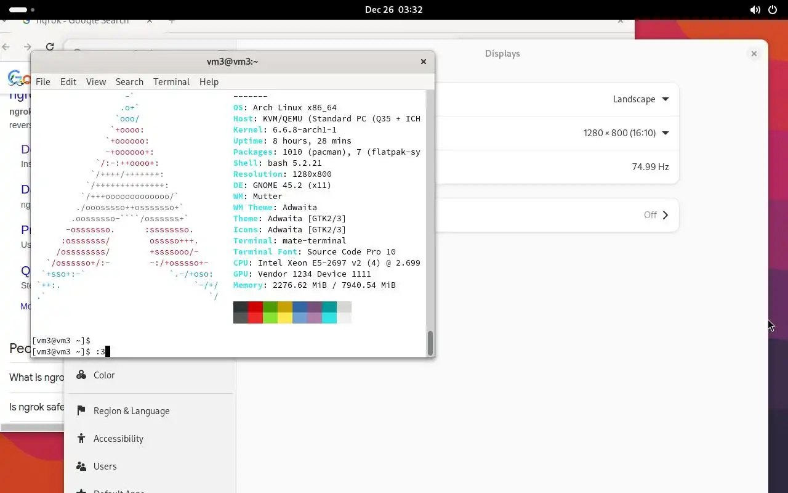This screenshot has width=788, height=493.
Task: Click the 'GPU: Vendor 1234 Device 1111' line
Action: (302, 274)
